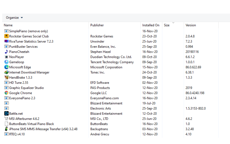Click the iPhone SMS MMS iMessage Transfer icon

pos(6,129)
